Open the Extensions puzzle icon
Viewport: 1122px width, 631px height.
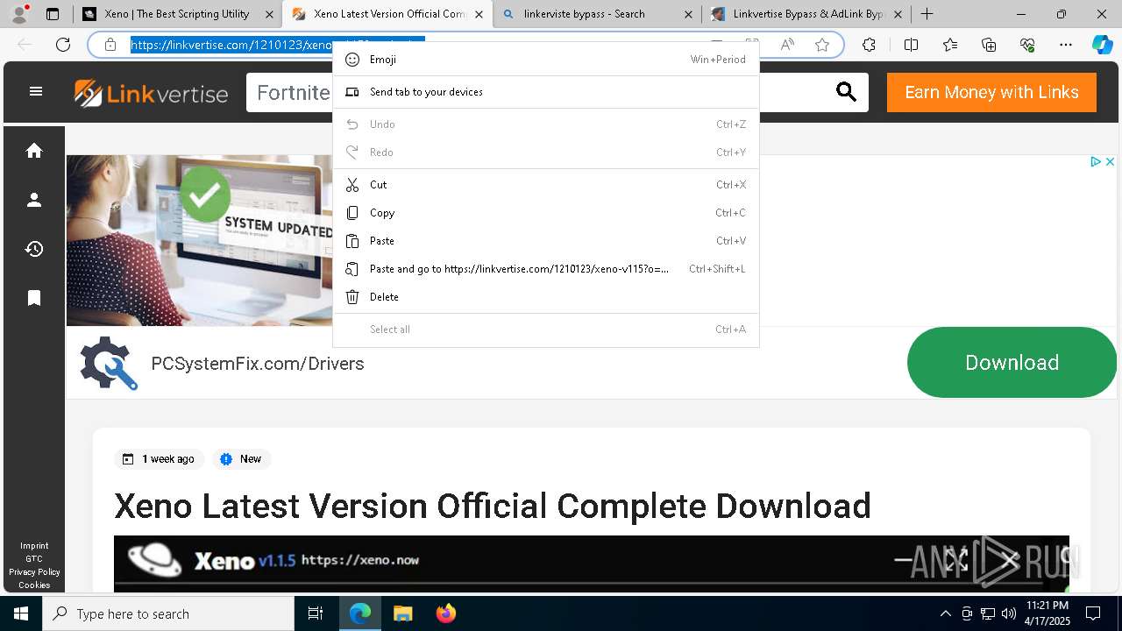pos(869,45)
